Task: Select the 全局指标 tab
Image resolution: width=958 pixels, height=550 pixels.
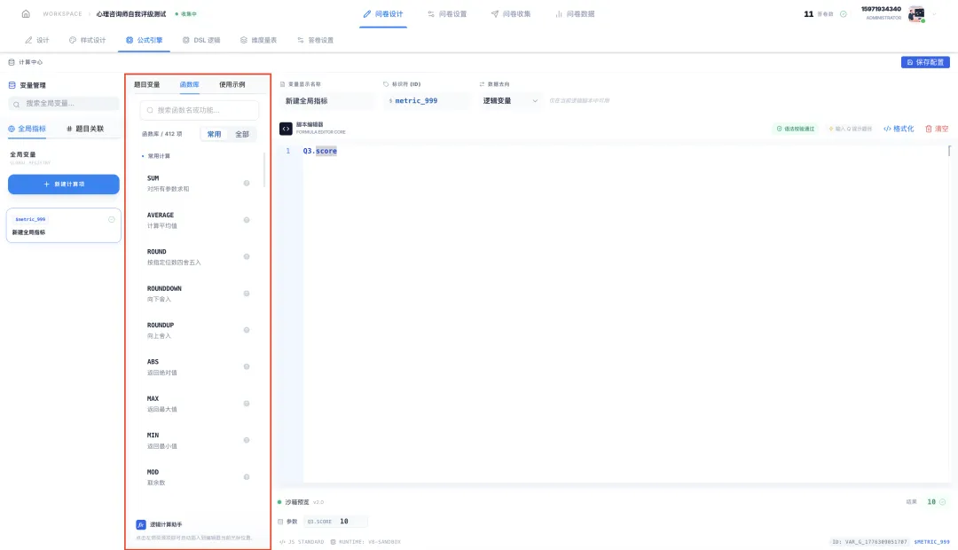Action: pyautogui.click(x=27, y=129)
